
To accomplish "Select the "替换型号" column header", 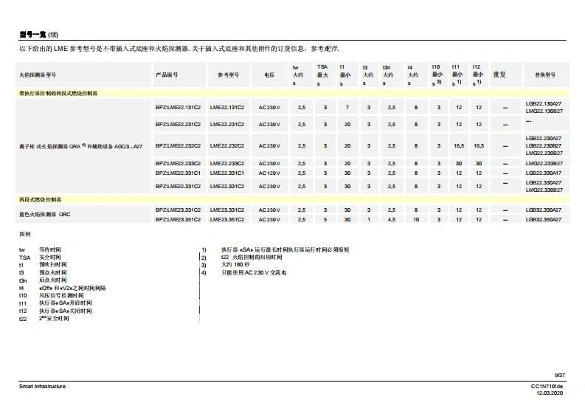I will tap(544, 75).
